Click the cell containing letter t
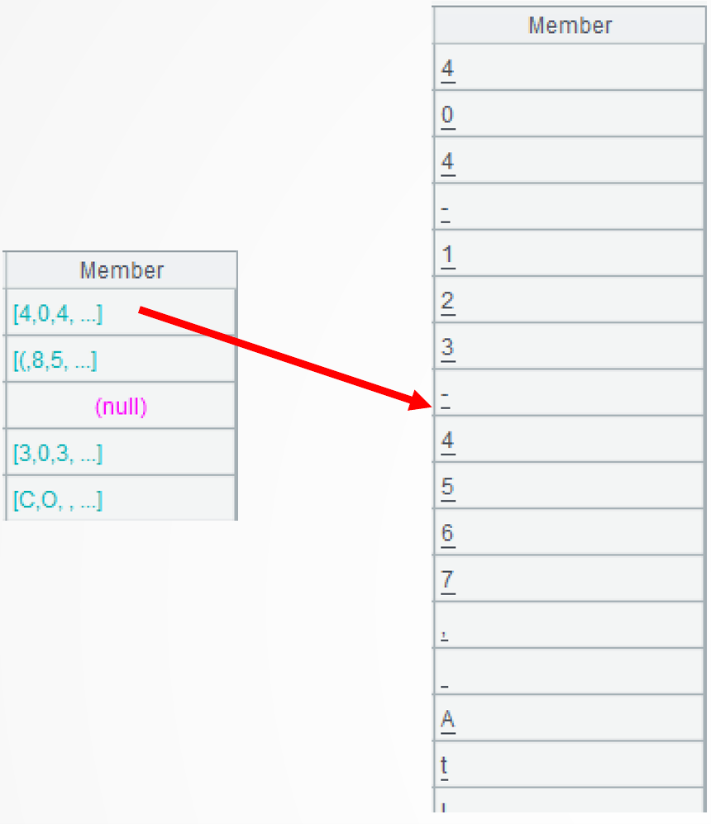This screenshot has height=824, width=711. pyautogui.click(x=445, y=764)
